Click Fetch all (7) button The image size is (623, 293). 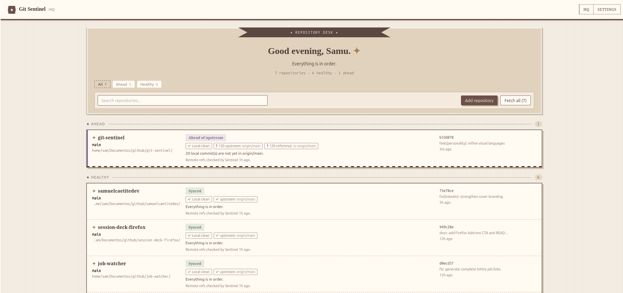click(516, 100)
